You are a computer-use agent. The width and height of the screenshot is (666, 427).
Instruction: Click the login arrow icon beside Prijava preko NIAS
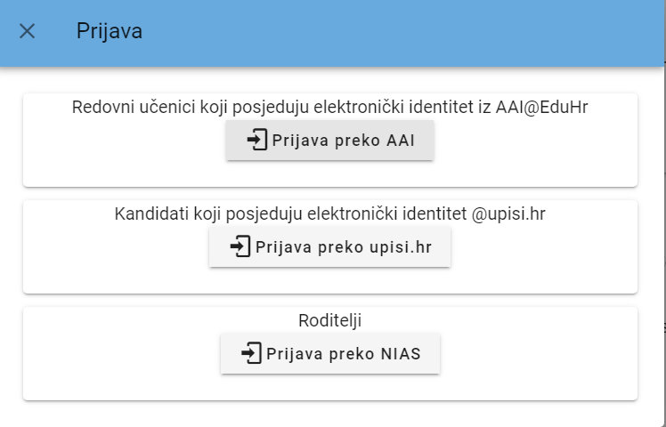(251, 354)
